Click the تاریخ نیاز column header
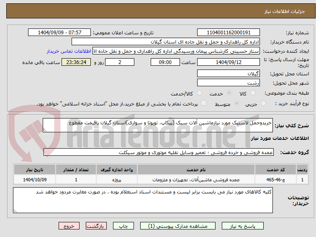The image size is (316, 237). 35,170
